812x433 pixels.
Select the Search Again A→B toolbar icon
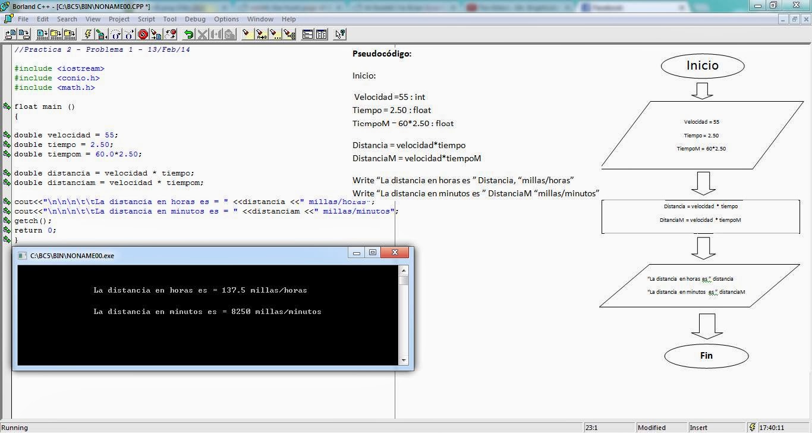[x=261, y=34]
